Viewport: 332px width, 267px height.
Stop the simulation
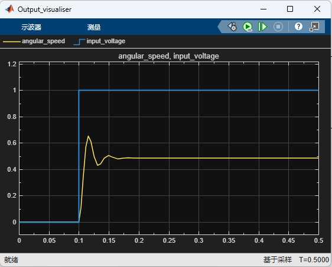(278, 27)
